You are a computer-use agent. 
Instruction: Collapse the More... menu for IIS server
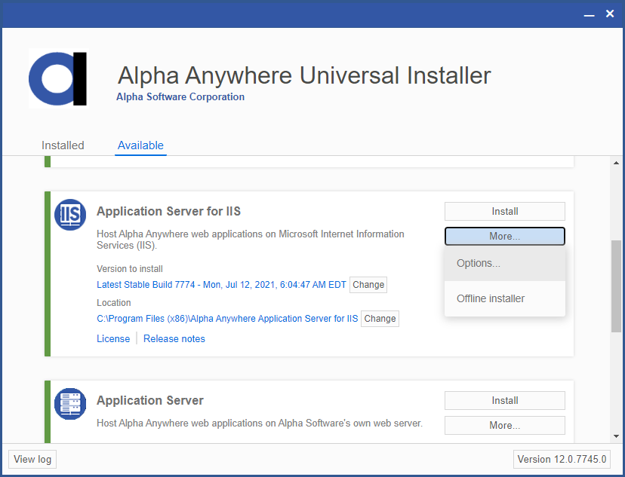tap(505, 237)
